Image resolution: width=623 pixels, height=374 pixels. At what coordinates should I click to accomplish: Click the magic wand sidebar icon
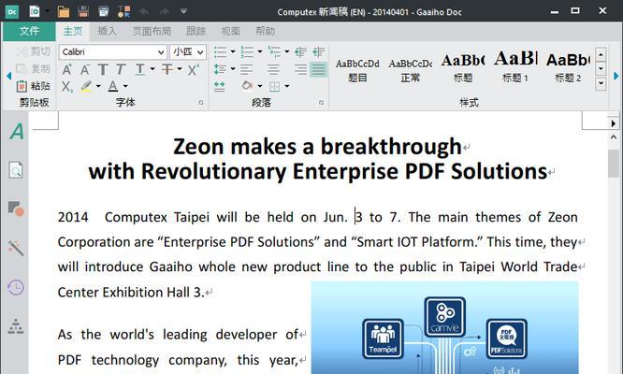[x=16, y=248]
